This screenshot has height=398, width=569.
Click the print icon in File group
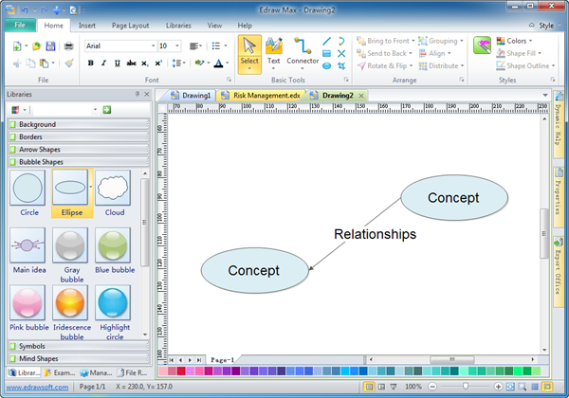68,45
